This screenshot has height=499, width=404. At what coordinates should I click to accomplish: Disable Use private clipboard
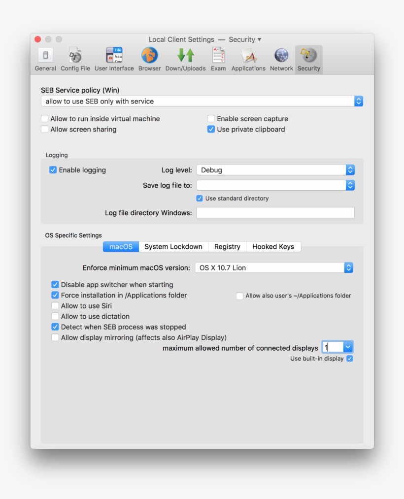click(x=211, y=129)
